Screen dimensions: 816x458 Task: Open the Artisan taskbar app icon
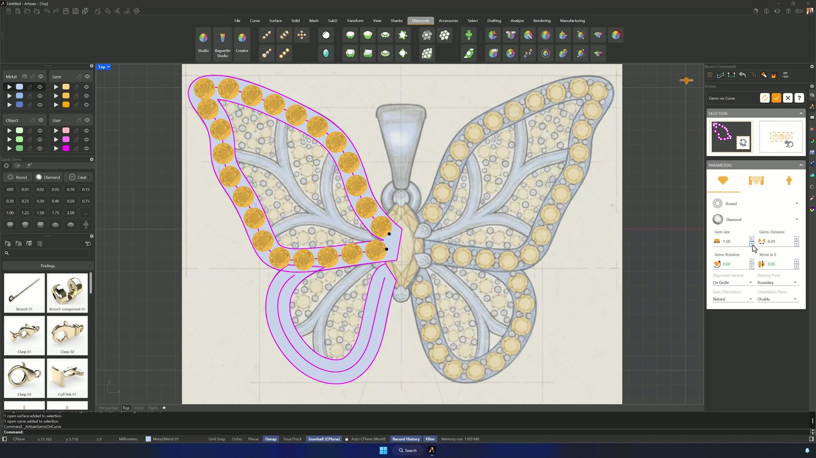[x=432, y=450]
